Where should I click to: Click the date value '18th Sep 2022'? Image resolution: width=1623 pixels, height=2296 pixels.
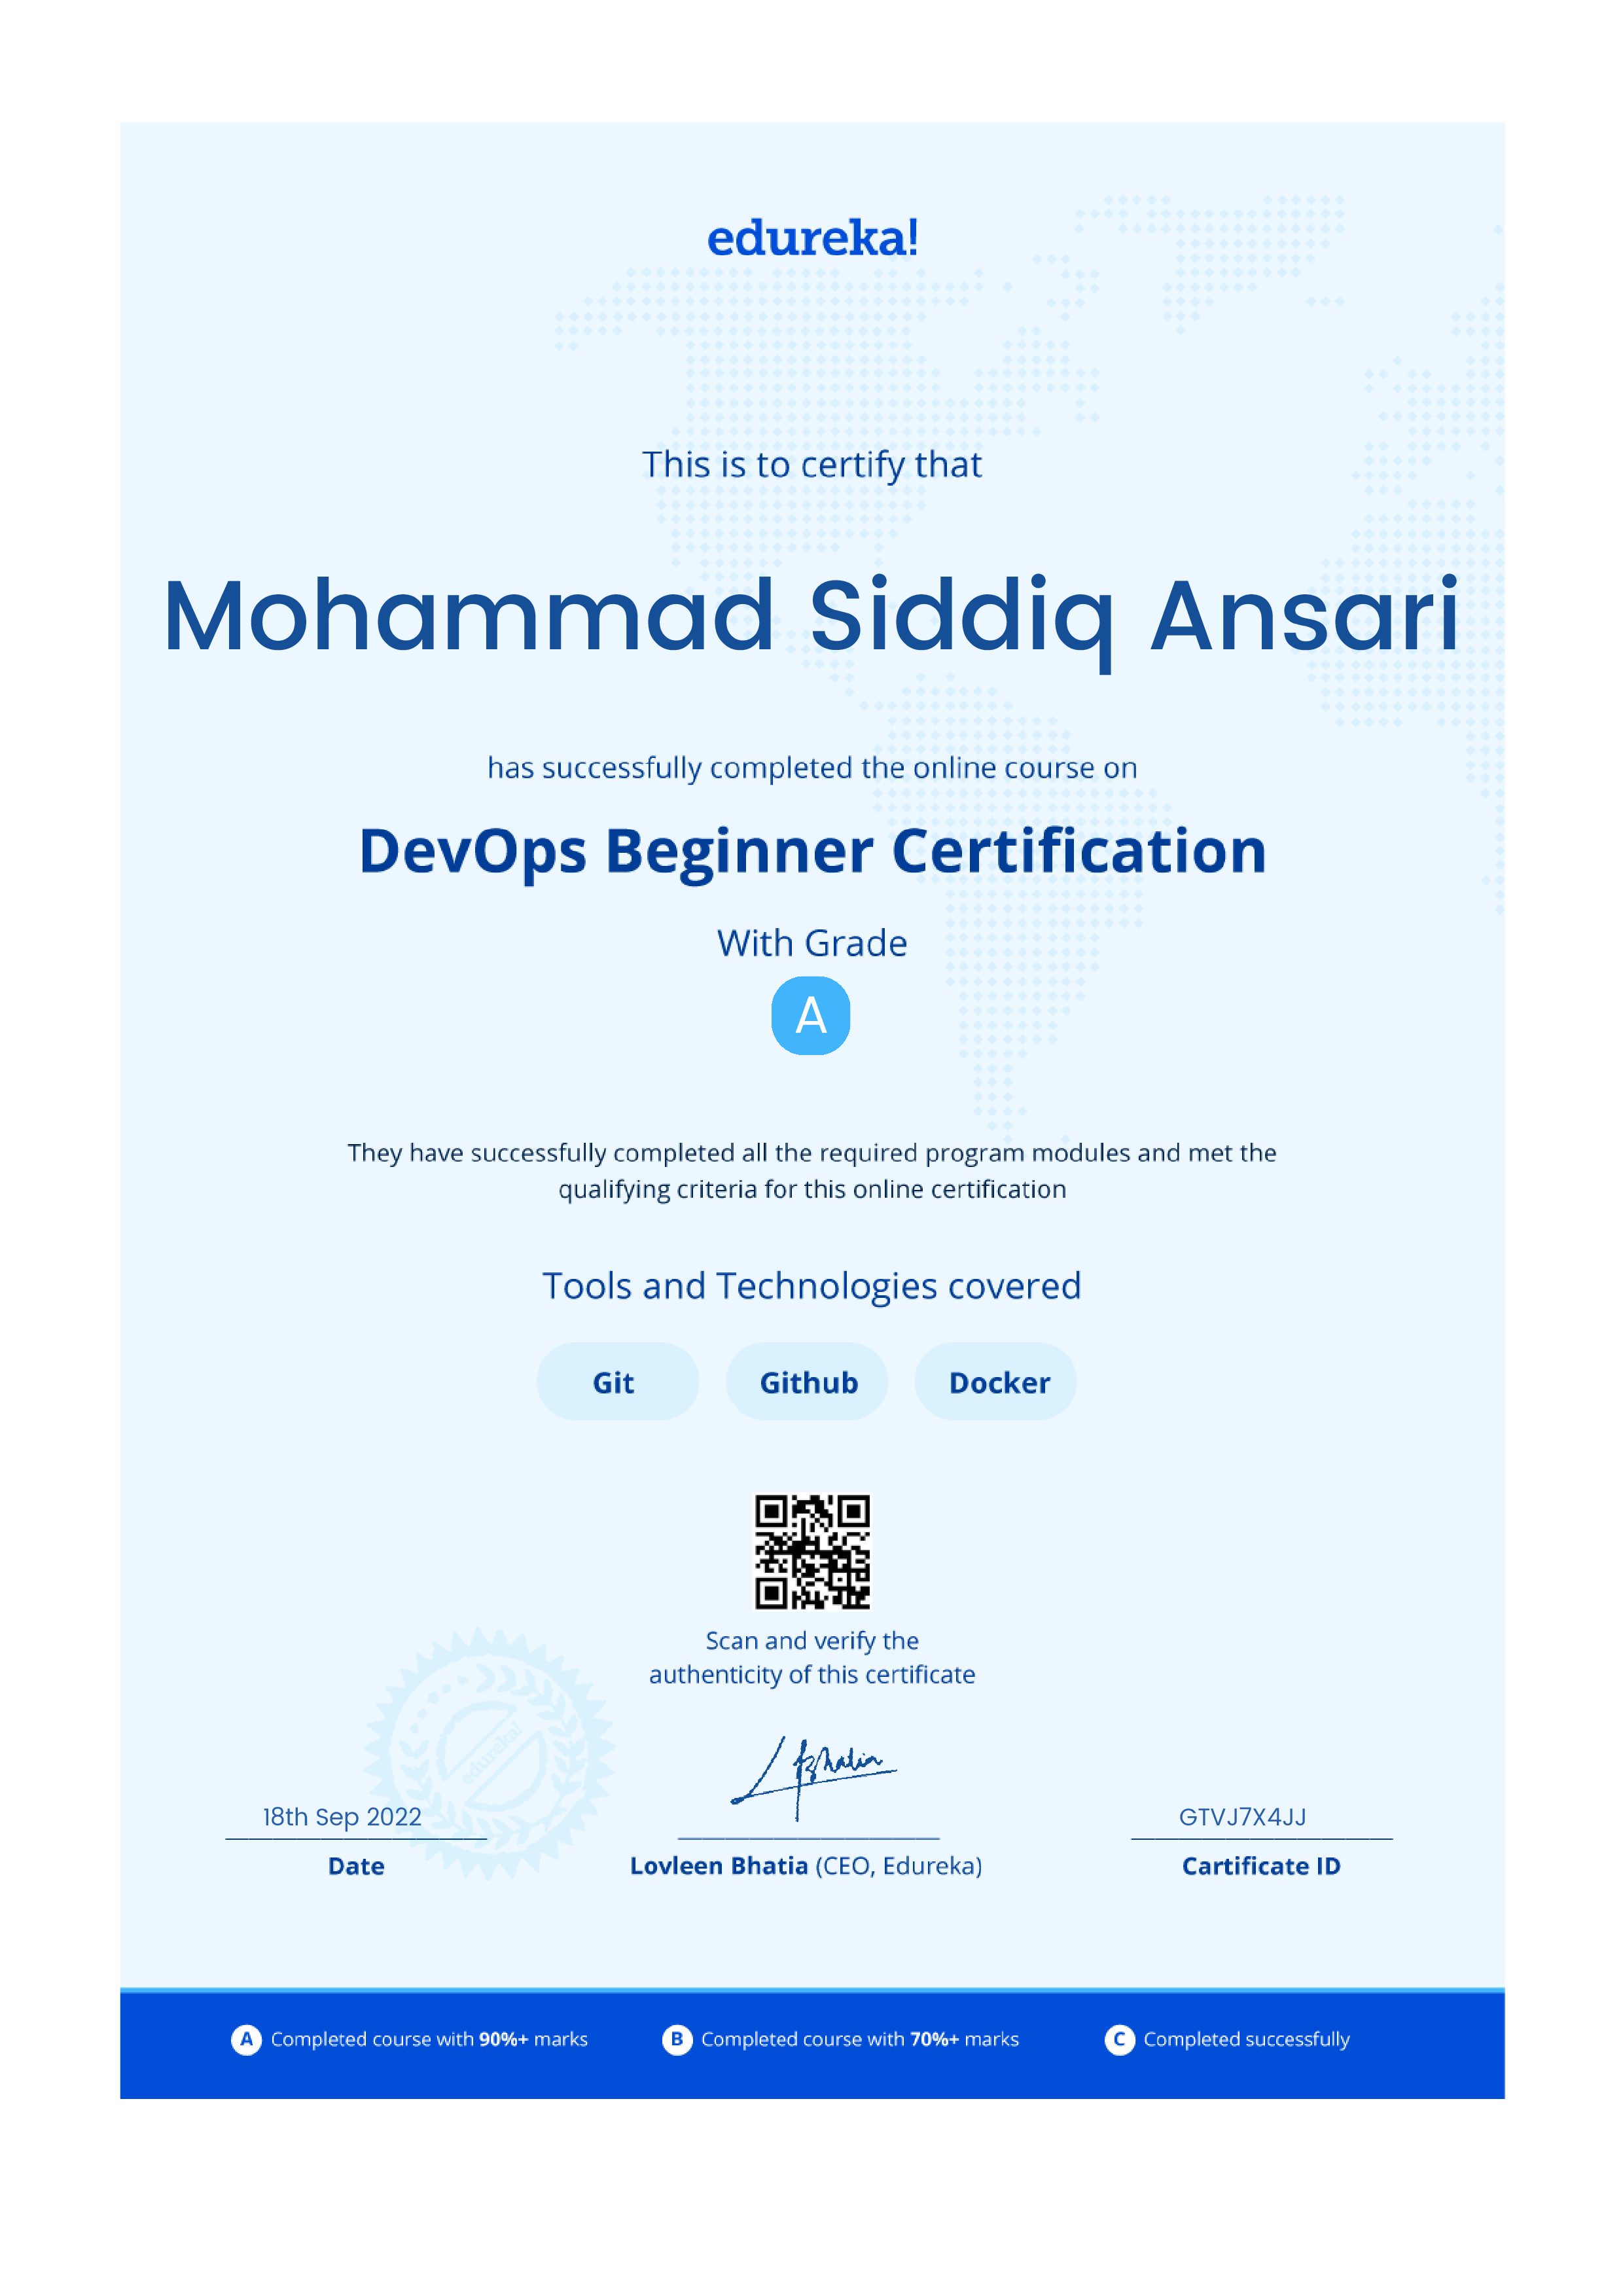pos(342,1817)
